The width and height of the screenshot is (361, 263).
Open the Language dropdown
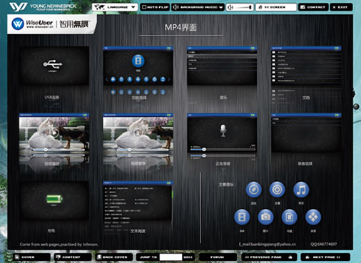115,7
